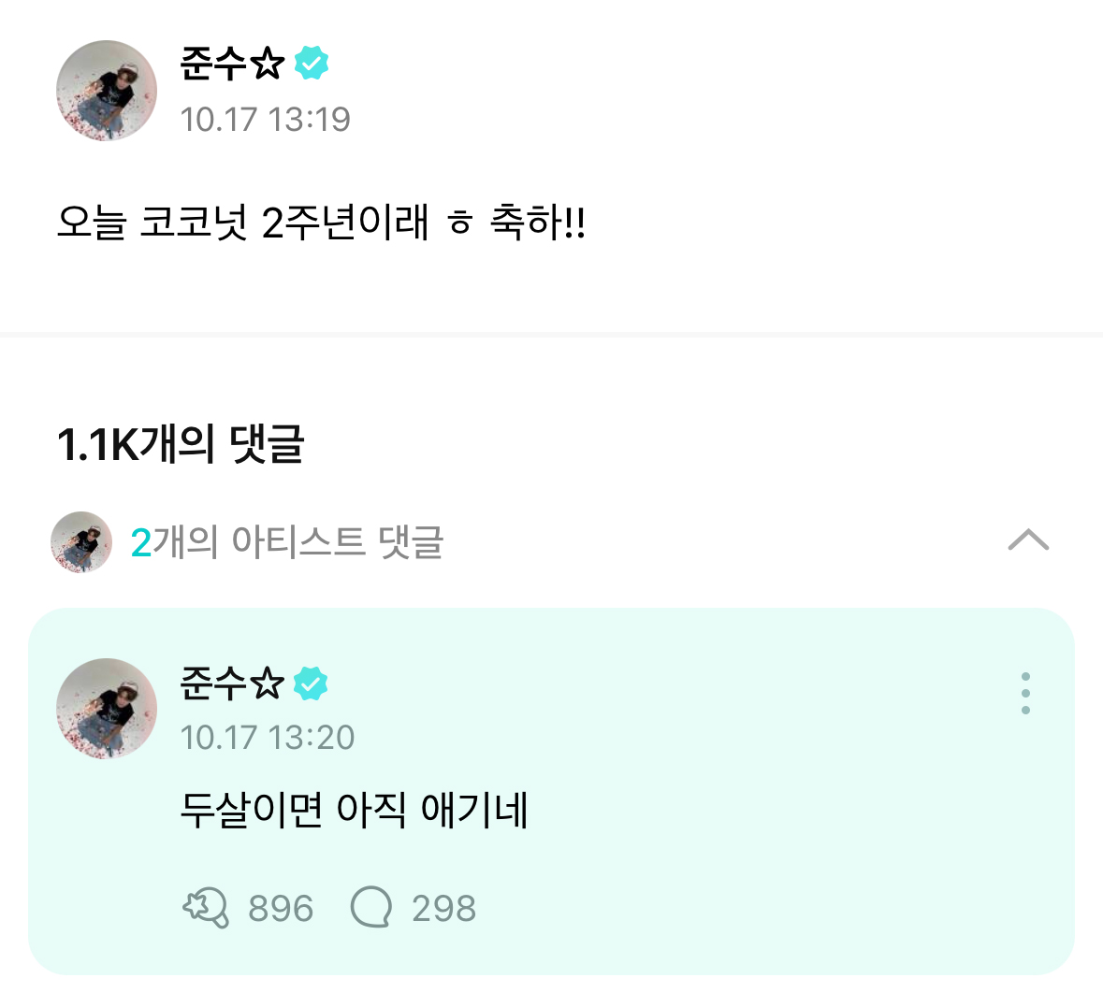
Task: Click the verified badge next to post author 준수☆
Action: pyautogui.click(x=312, y=62)
